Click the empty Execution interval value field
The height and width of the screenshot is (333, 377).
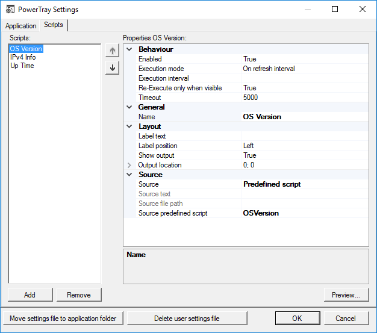coord(305,78)
